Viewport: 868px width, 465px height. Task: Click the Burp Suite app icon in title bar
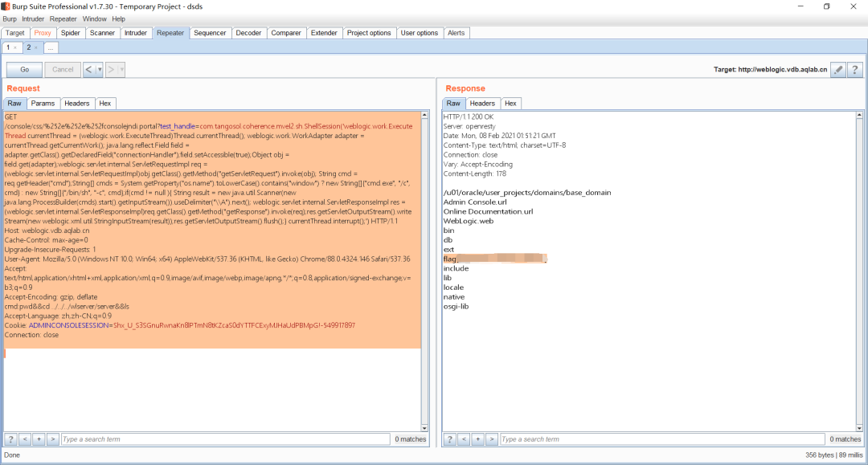[x=6, y=6]
